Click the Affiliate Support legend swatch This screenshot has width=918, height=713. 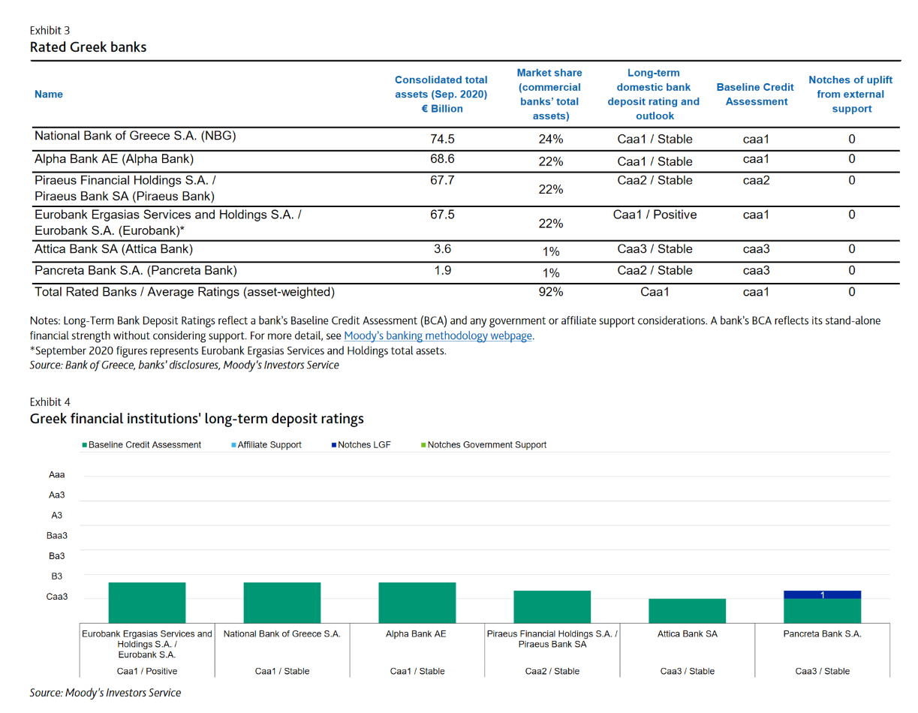234,445
